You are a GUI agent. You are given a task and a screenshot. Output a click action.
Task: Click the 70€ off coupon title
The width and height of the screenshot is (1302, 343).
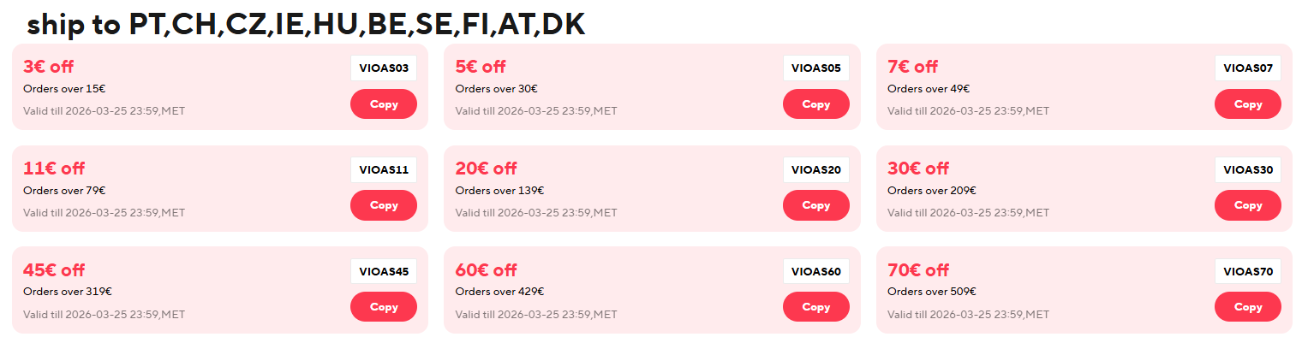click(917, 270)
